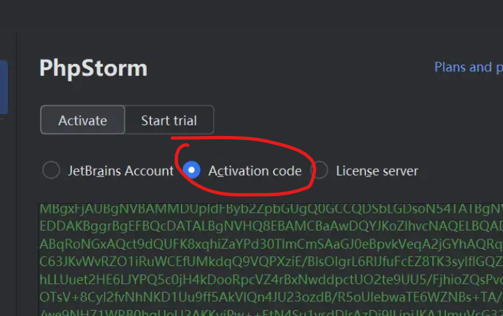
Task: Click the vertical divider beside the sidebar
Action: (x=16, y=173)
